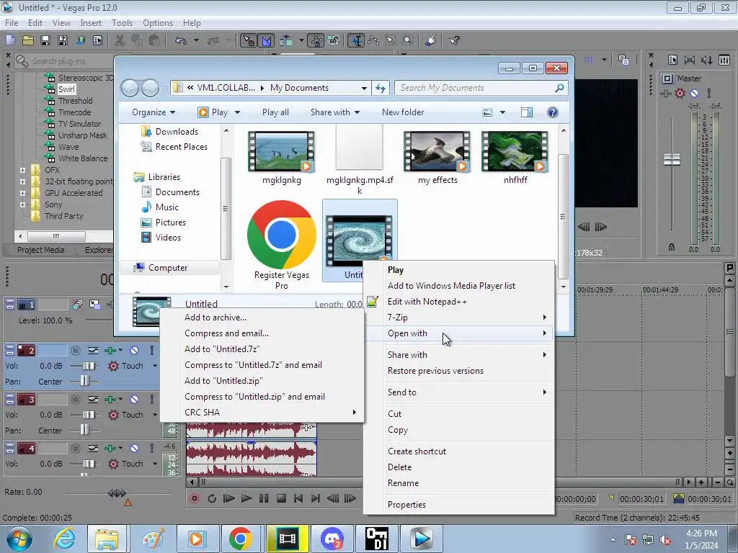Toggle Mute on audio track 2
Screen dimensions: 738x553
point(134,351)
